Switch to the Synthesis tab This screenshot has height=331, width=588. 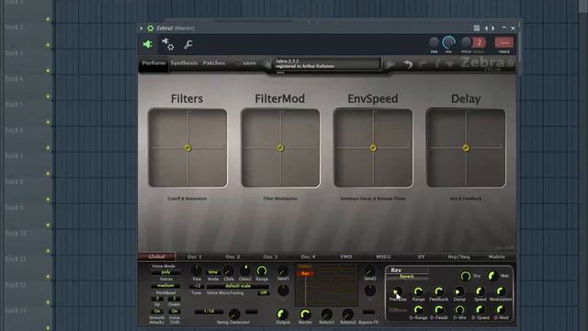(x=184, y=63)
